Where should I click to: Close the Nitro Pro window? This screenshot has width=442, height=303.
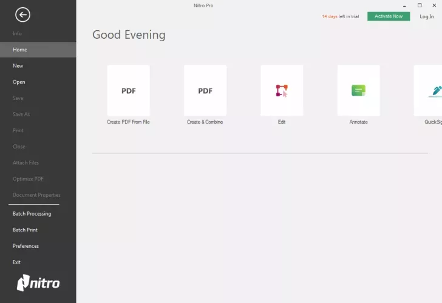434,5
